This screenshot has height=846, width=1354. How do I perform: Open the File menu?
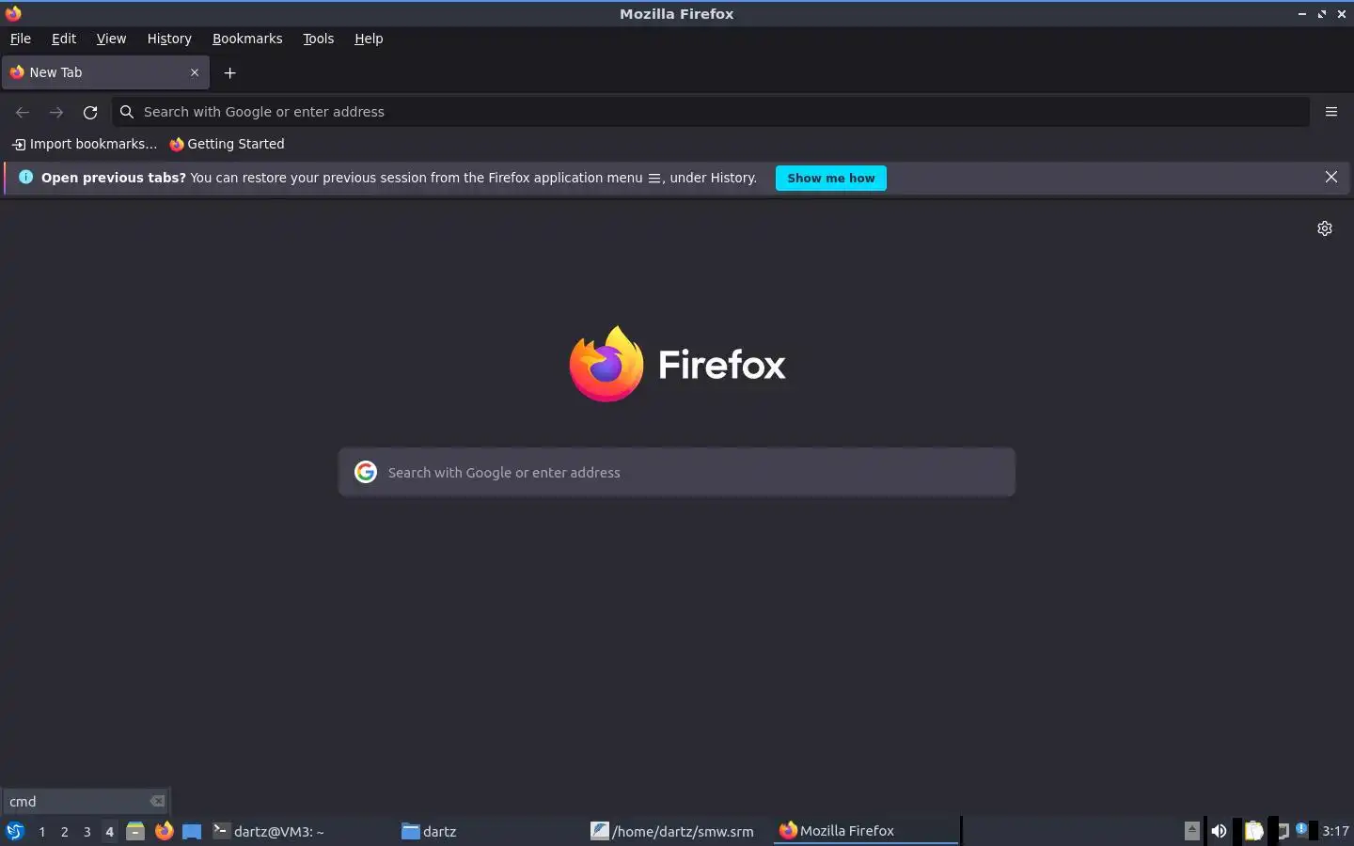pos(20,39)
